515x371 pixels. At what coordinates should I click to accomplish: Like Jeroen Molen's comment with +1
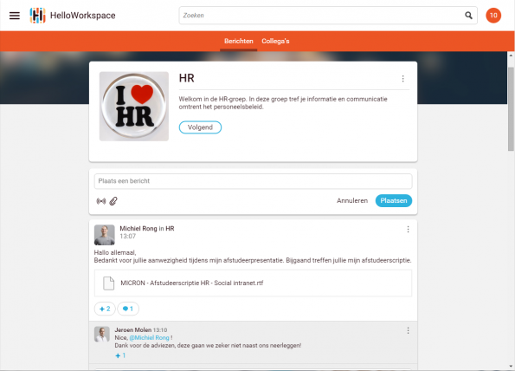coord(120,355)
